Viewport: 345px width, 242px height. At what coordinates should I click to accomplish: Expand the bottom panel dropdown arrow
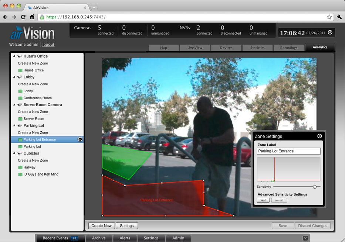(x=305, y=238)
